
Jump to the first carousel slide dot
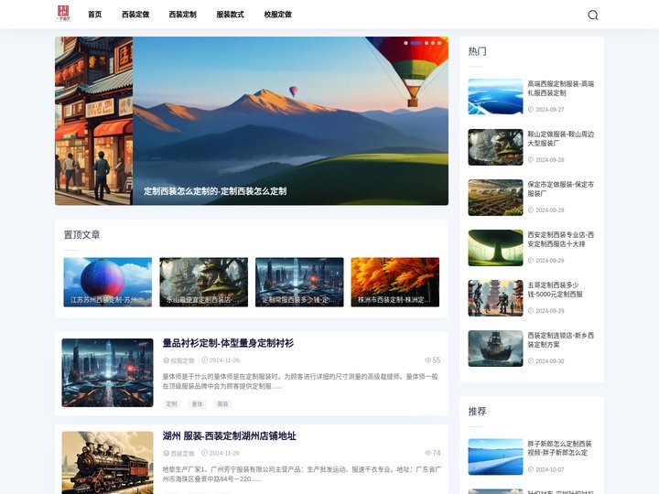(405, 43)
